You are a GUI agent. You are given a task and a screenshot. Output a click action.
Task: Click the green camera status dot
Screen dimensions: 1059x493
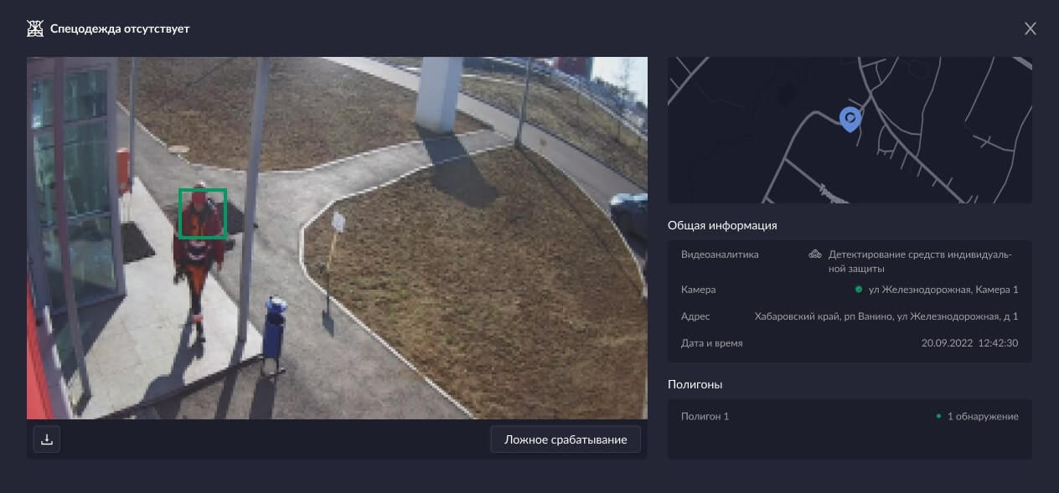pyautogui.click(x=859, y=290)
